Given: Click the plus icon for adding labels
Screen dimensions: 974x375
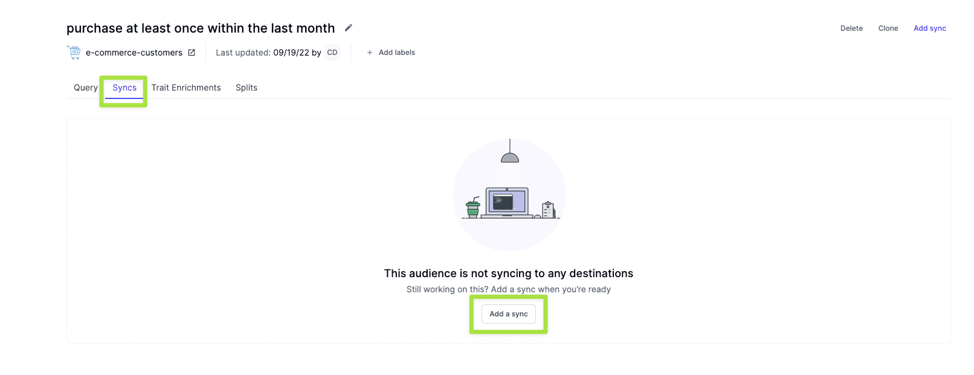Looking at the screenshot, I should (370, 53).
